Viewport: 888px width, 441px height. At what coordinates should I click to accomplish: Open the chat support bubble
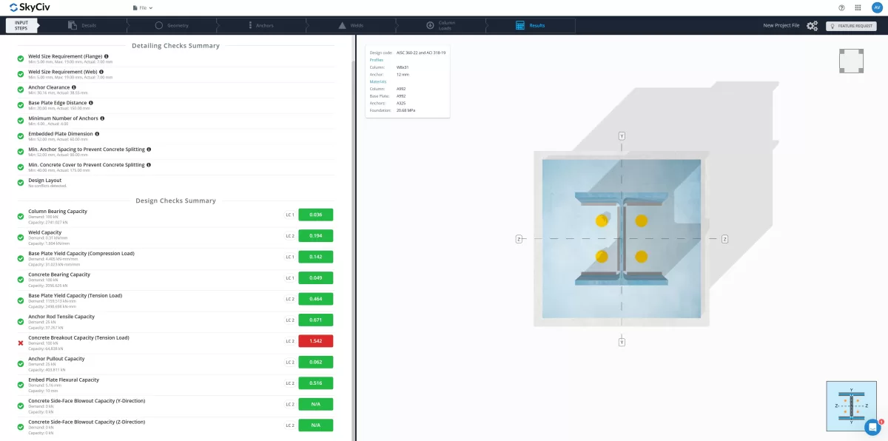pyautogui.click(x=873, y=427)
